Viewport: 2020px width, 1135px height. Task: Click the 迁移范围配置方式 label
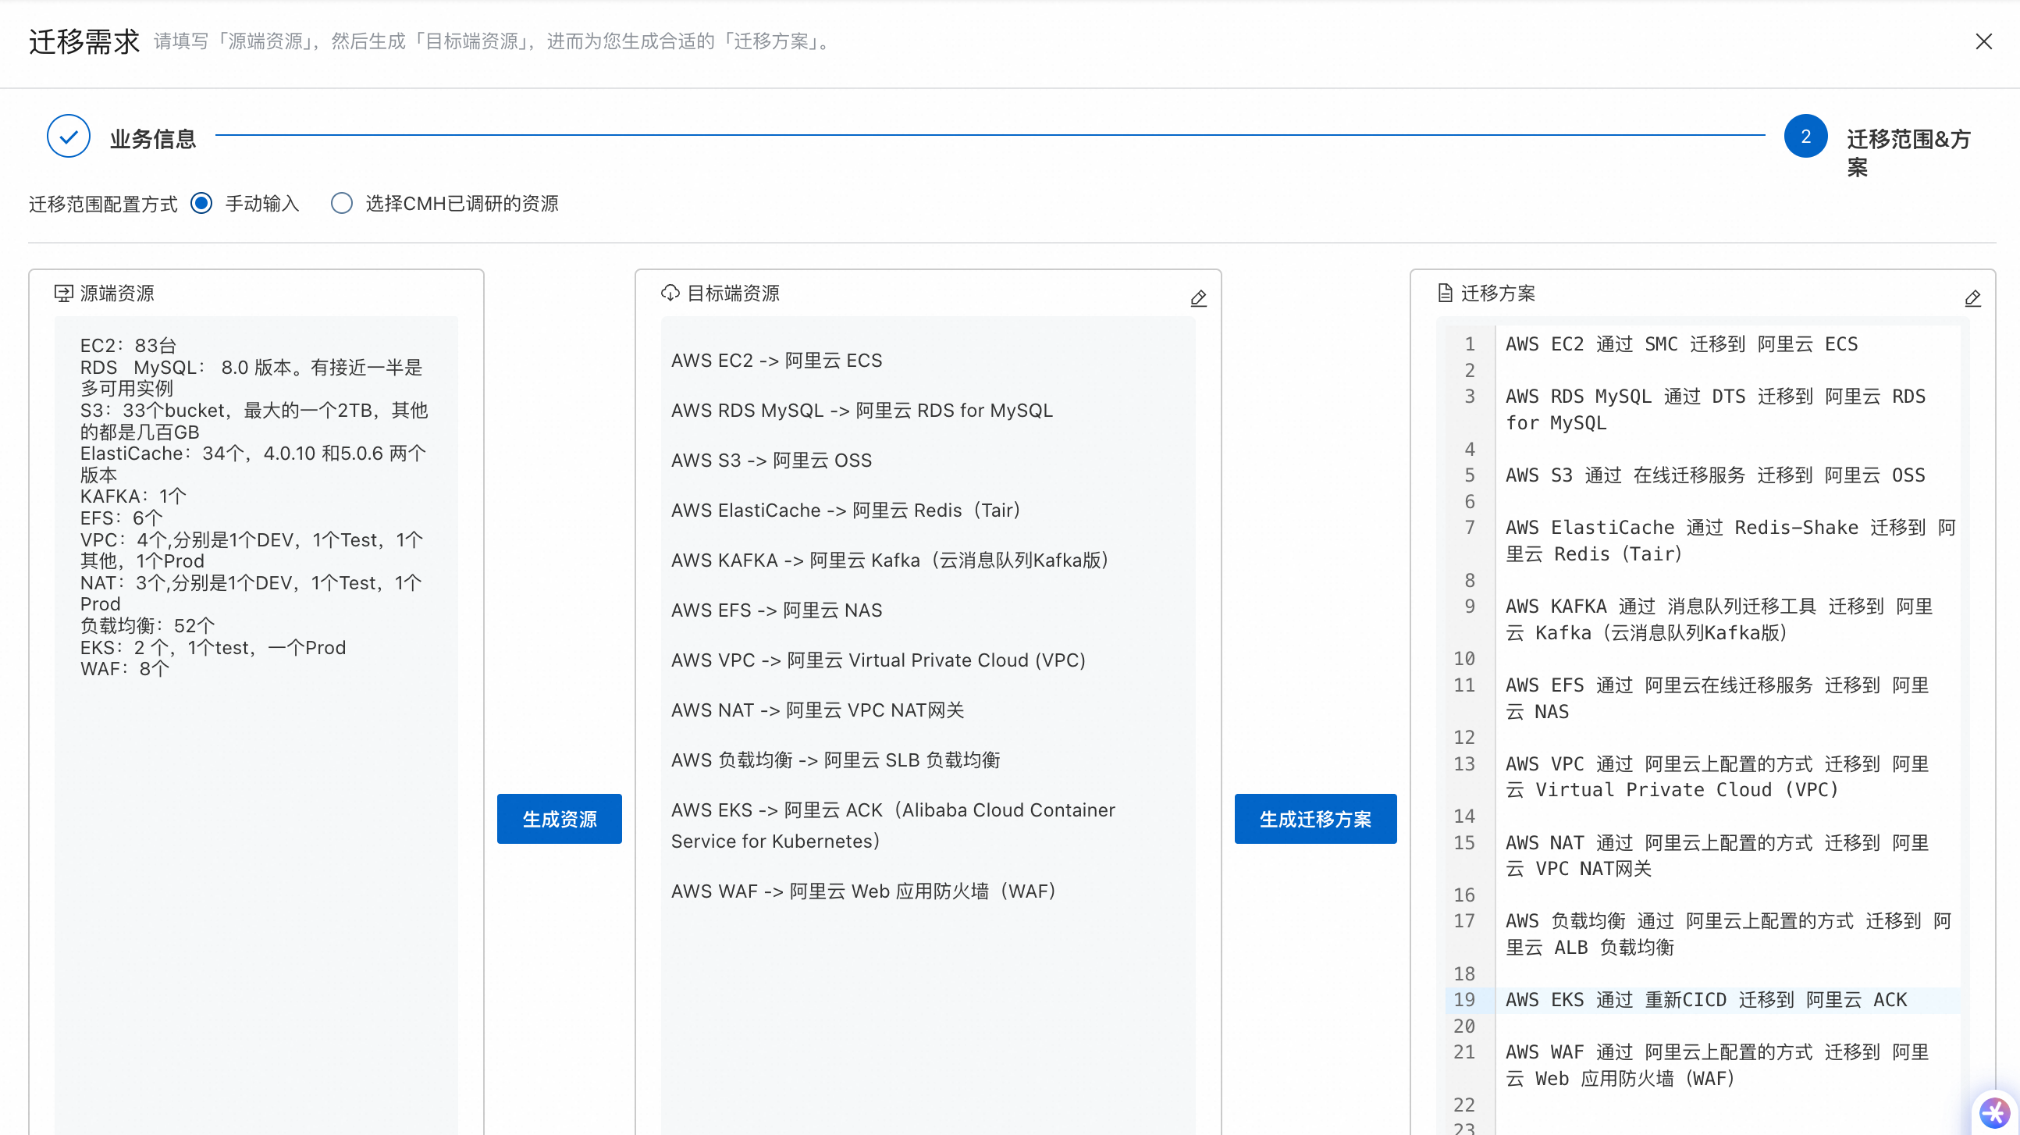pyautogui.click(x=103, y=204)
